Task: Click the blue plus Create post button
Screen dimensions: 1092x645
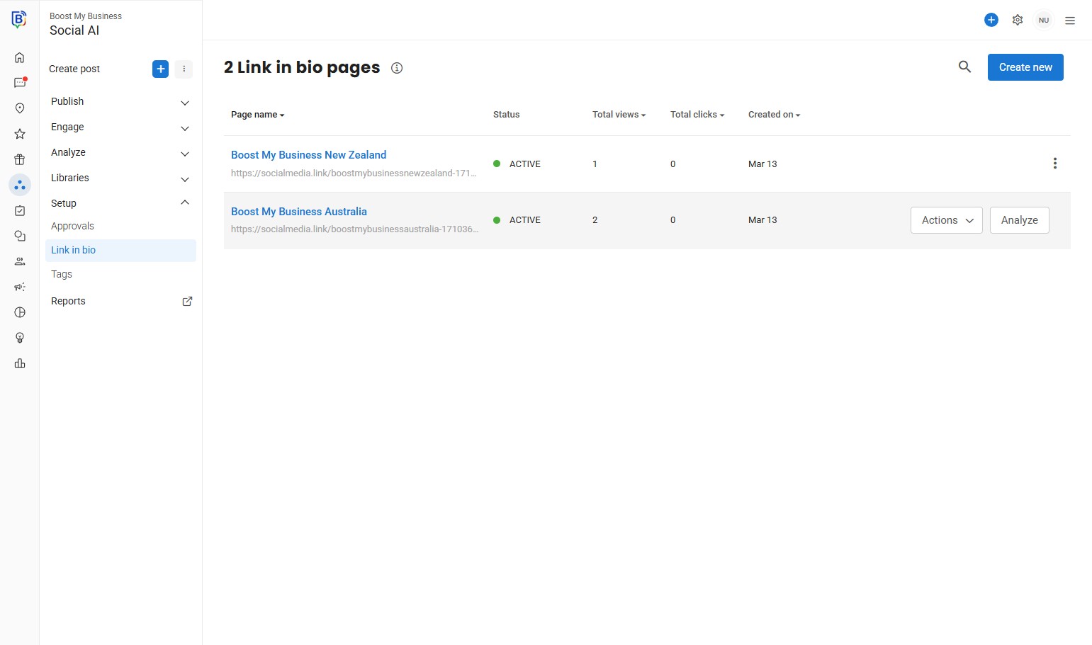Action: pyautogui.click(x=161, y=69)
